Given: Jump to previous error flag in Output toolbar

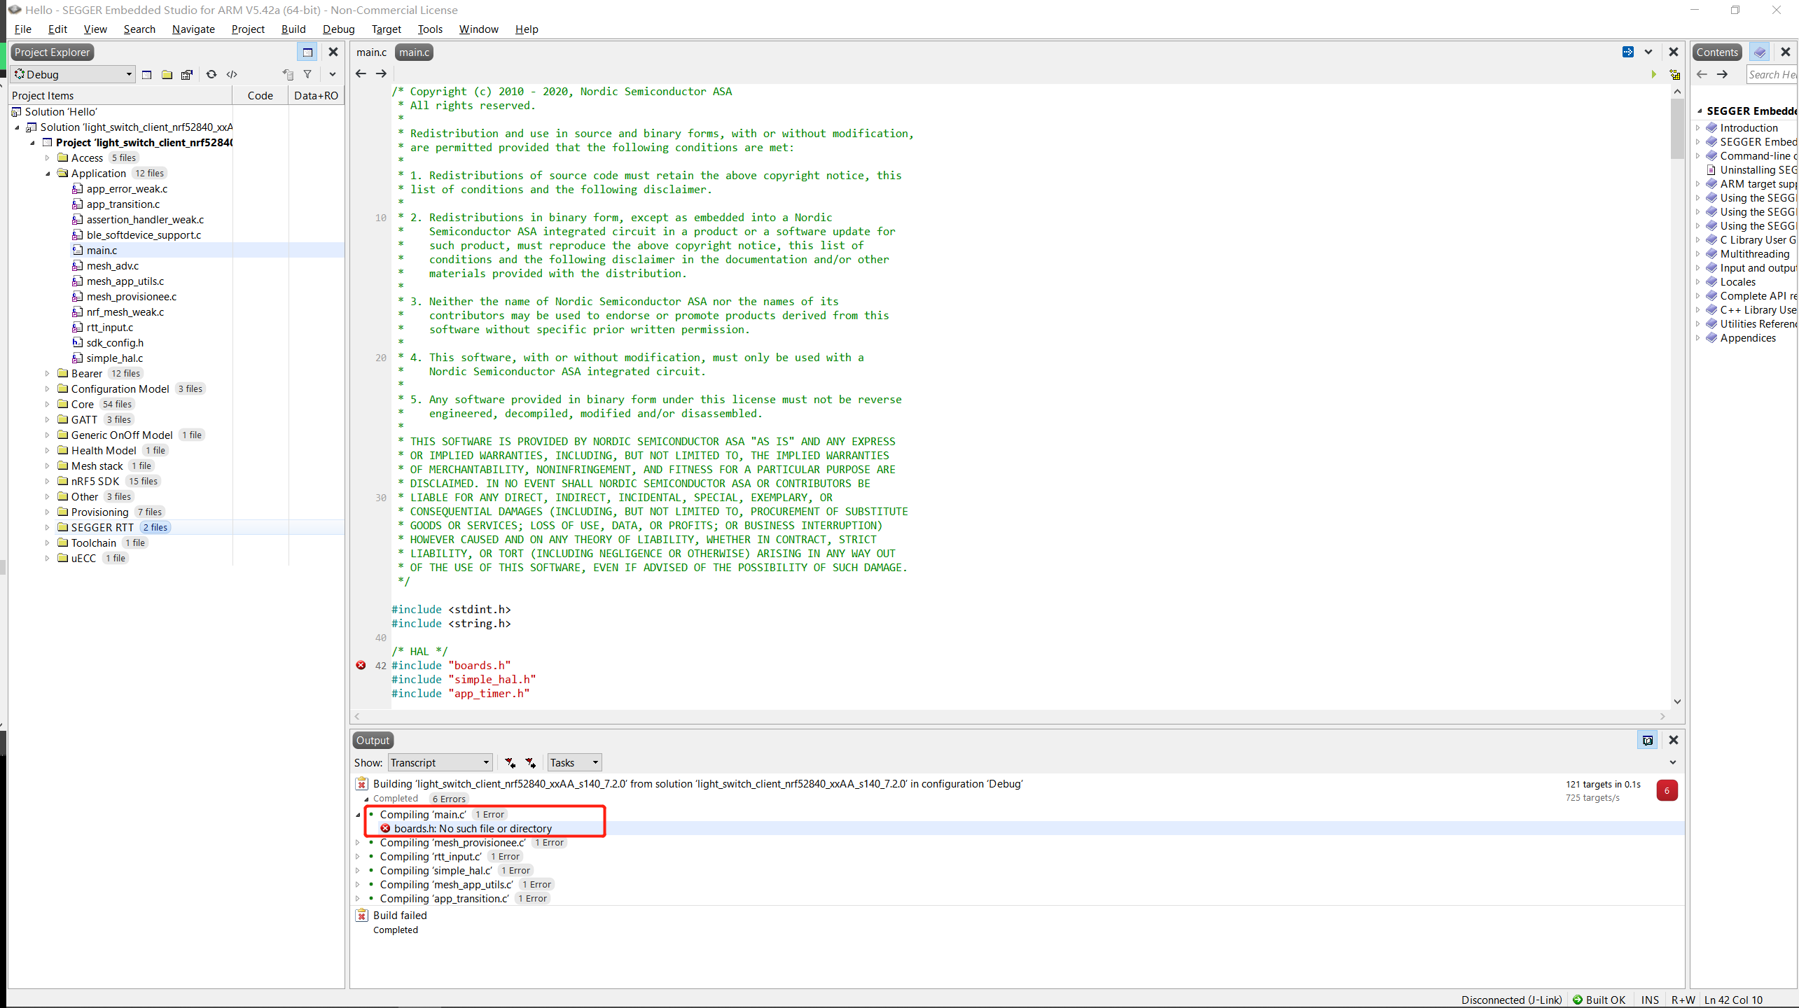Looking at the screenshot, I should [x=510, y=762].
